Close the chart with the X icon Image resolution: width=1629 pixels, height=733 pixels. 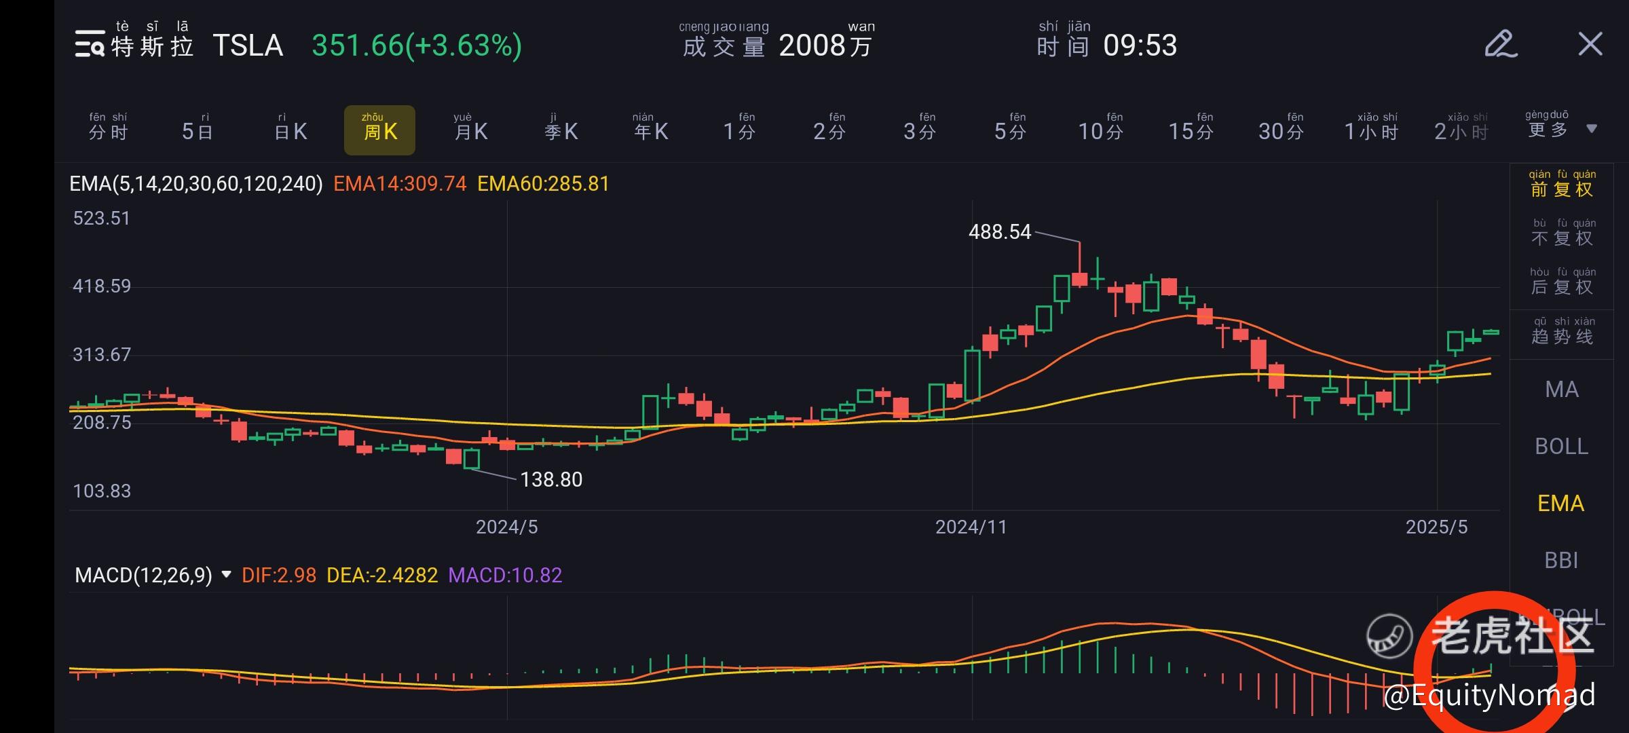point(1590,44)
